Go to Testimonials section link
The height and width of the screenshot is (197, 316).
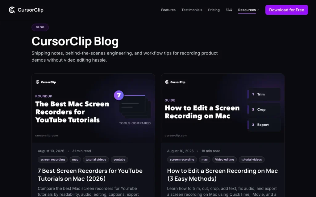coord(192,10)
